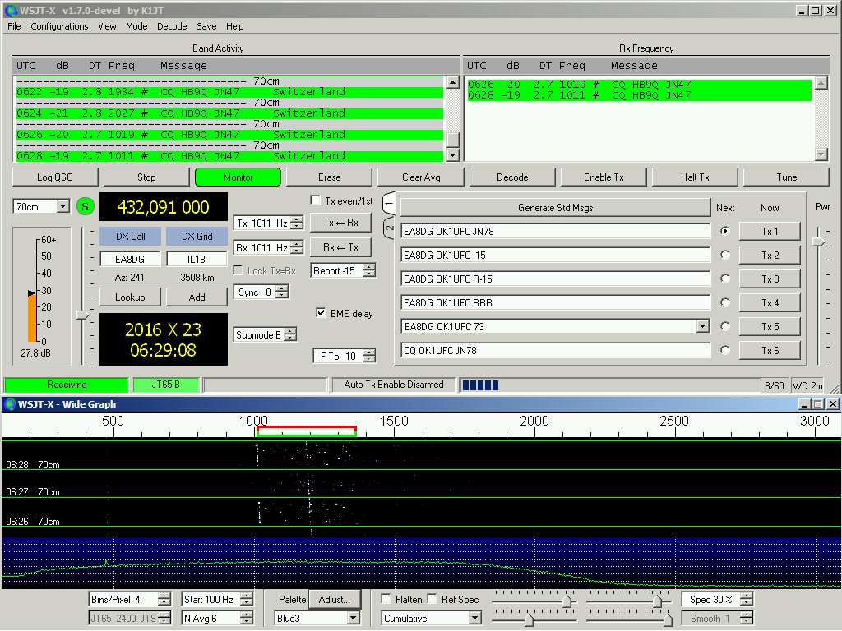Enable the Tx even/1st checkbox
The image size is (842, 631).
pos(316,200)
